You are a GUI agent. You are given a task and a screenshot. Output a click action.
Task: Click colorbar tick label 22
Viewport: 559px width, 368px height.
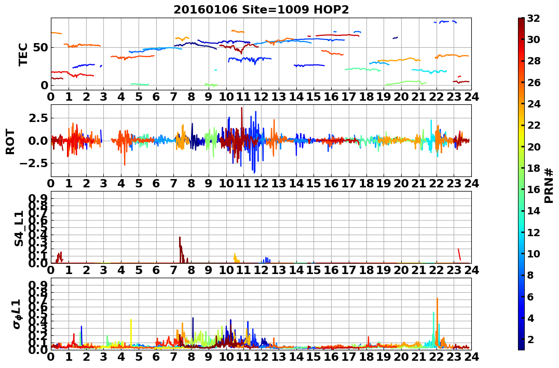coord(534,125)
